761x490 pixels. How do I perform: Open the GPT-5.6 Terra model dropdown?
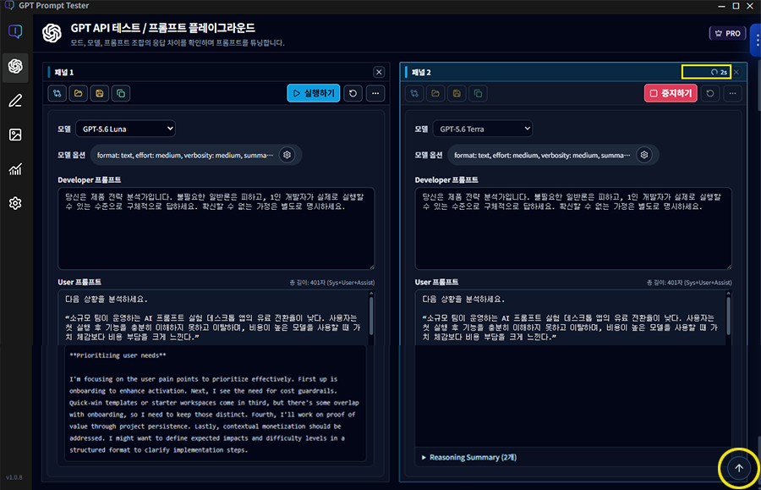tap(483, 129)
